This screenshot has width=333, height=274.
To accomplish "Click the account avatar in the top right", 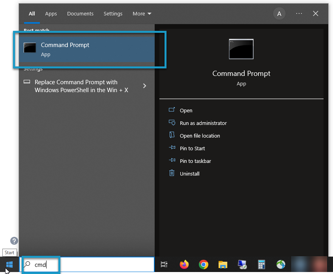I will click(279, 13).
